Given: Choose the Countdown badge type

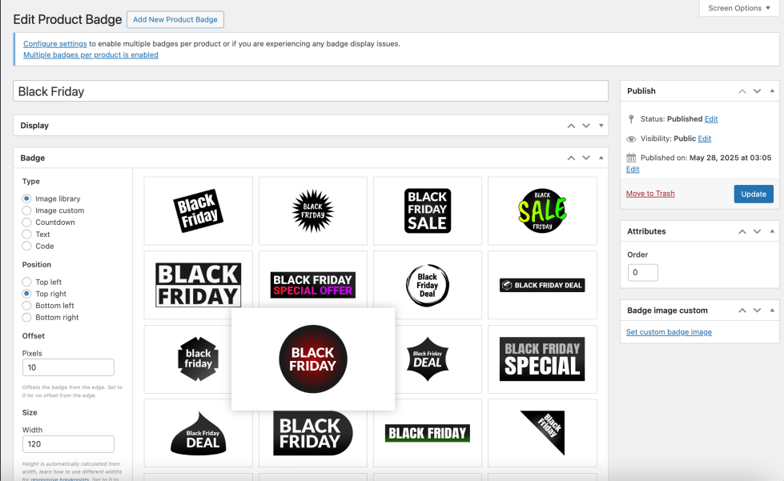Looking at the screenshot, I should 26,222.
